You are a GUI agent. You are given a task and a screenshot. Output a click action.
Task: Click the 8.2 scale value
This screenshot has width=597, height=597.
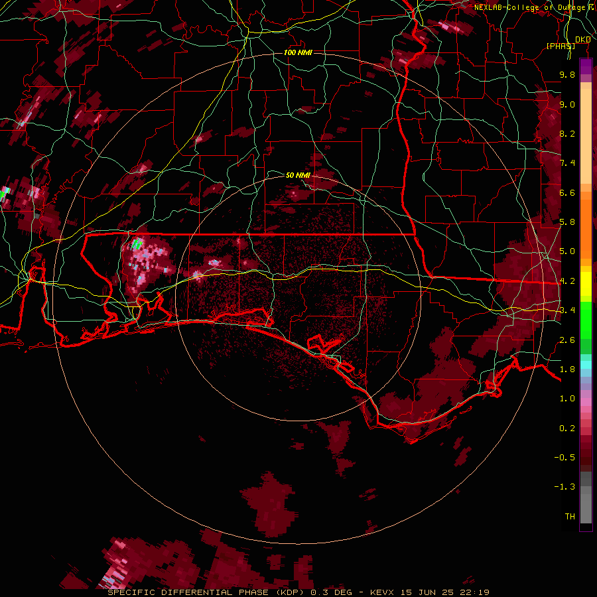567,133
